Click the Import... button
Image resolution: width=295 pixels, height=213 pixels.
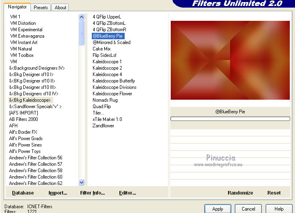click(58, 193)
